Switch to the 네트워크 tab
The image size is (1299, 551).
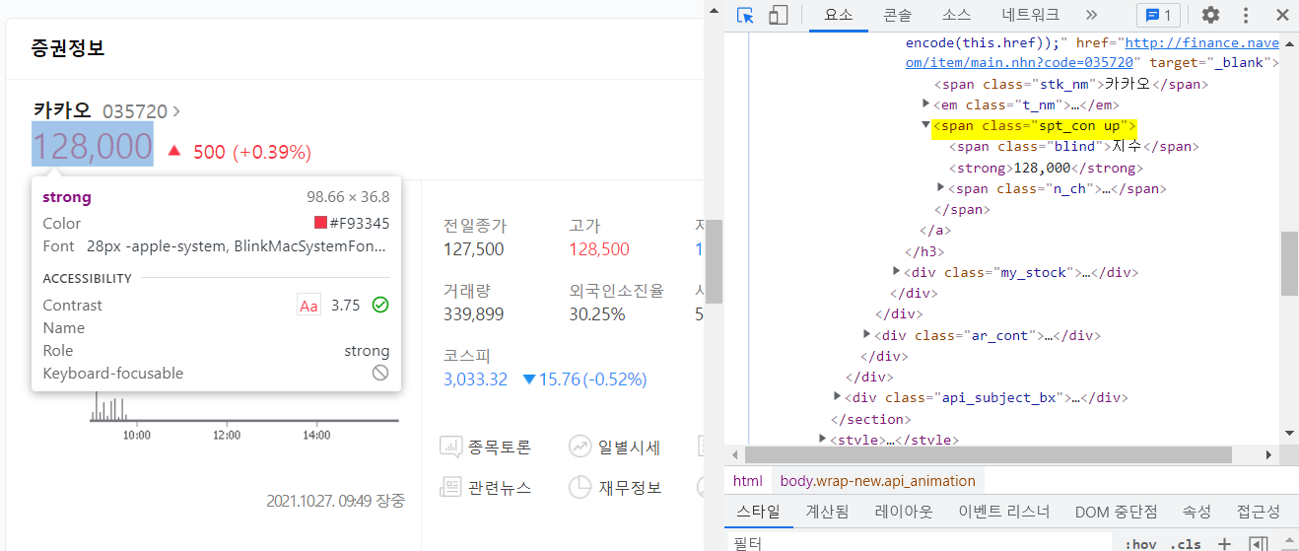point(1030,15)
